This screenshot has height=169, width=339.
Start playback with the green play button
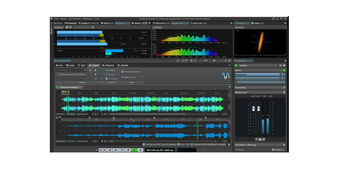(x=134, y=150)
